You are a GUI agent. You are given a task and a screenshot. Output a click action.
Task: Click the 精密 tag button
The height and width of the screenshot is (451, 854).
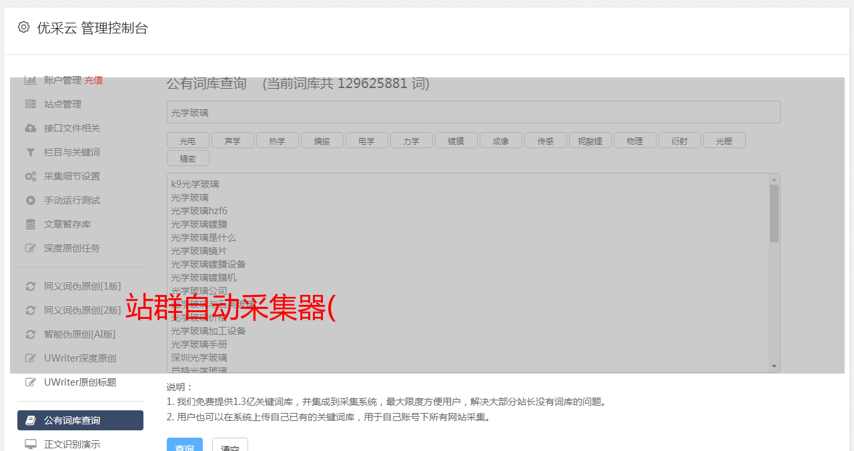click(187, 158)
